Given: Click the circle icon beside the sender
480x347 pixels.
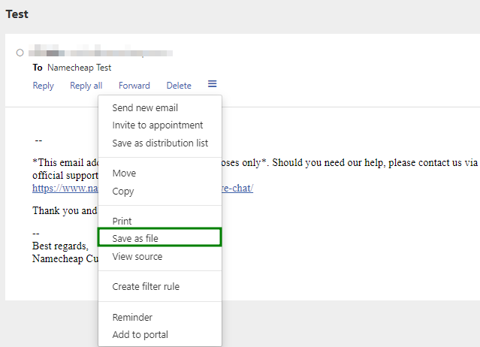Looking at the screenshot, I should tap(20, 53).
